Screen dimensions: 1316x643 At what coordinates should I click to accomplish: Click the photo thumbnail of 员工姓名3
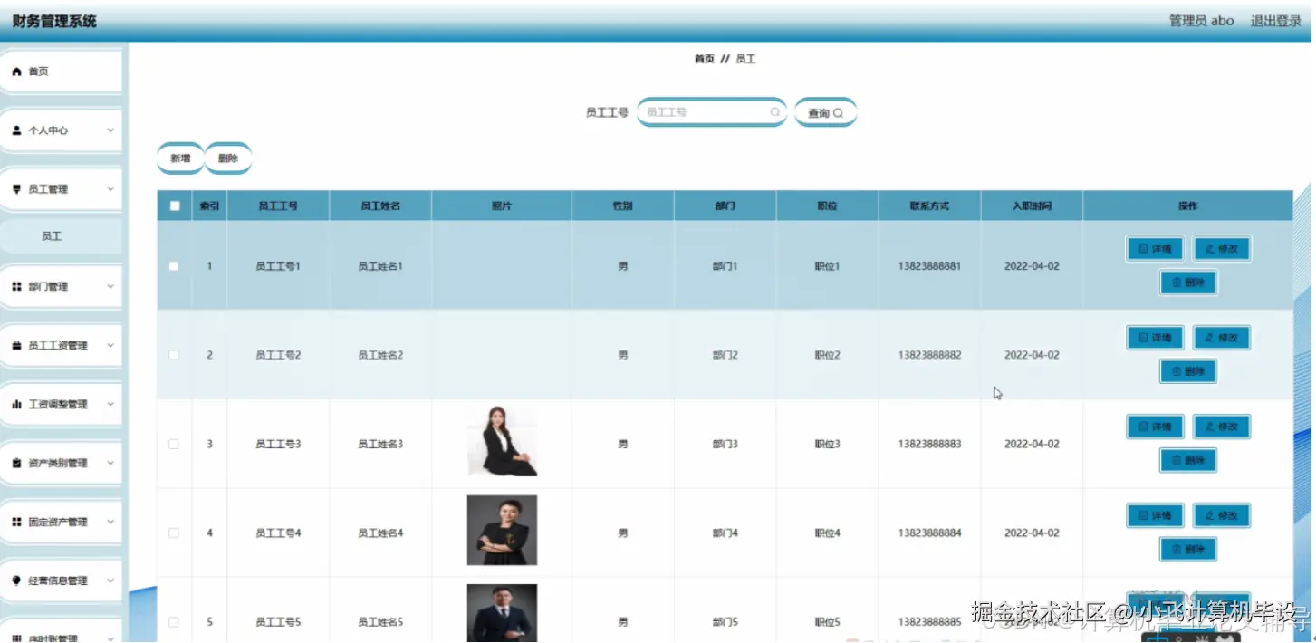[502, 441]
